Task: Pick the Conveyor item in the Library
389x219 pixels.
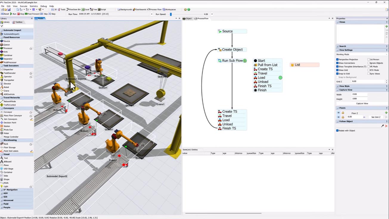Action: pos(8,112)
